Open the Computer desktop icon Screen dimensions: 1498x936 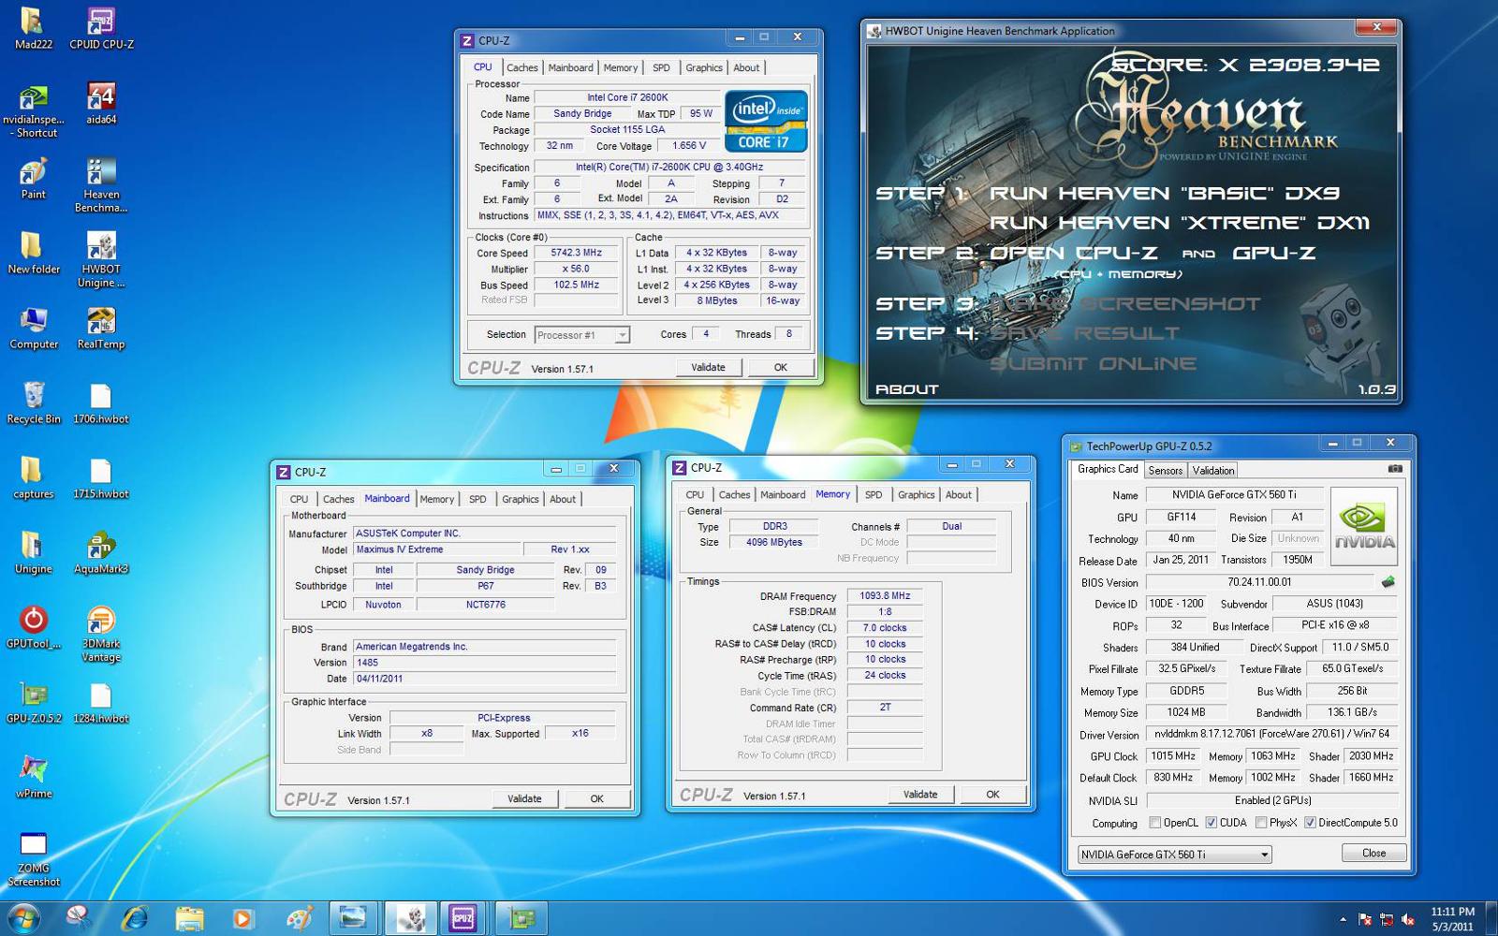tap(34, 328)
